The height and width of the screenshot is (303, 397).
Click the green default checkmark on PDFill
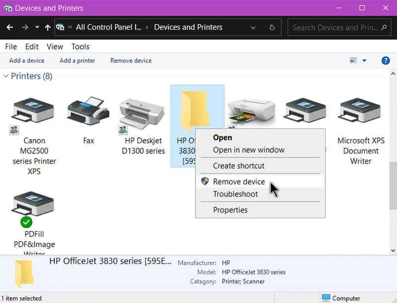pos(26,222)
